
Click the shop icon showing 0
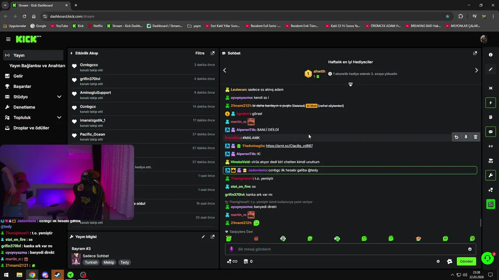point(248,261)
